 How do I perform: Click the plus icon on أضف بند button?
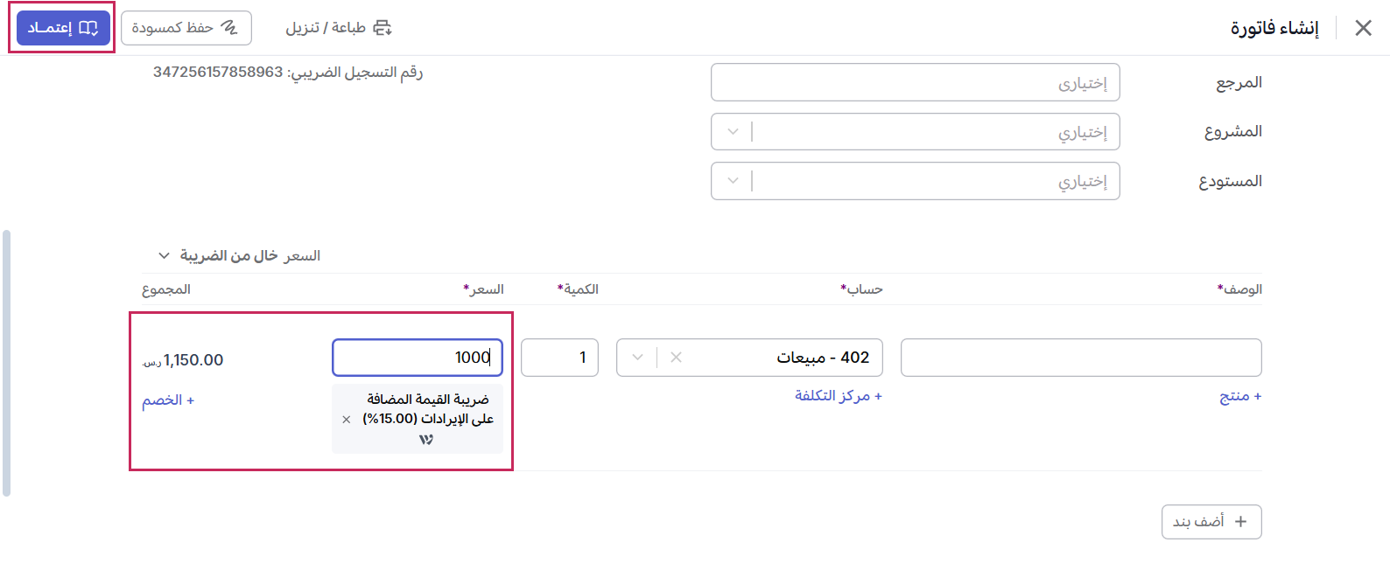(x=1240, y=522)
